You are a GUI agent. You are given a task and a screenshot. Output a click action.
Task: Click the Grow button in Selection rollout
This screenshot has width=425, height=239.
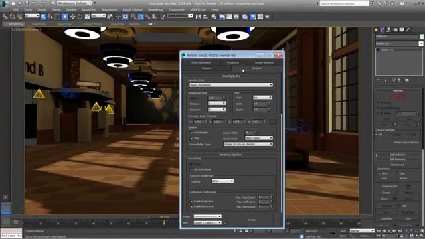tap(410, 119)
